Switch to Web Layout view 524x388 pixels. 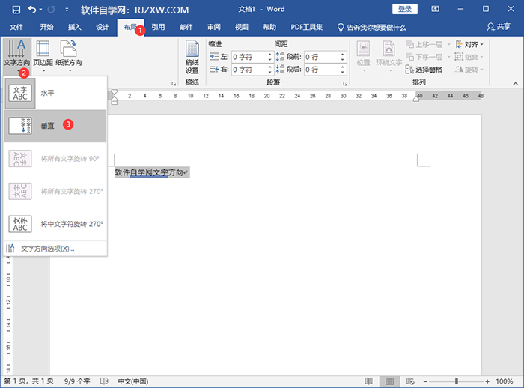point(410,381)
